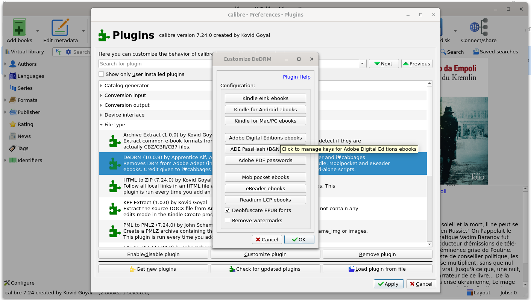Click the Archive Extract plugin puzzle icon
Image resolution: width=531 pixels, height=300 pixels.
115,141
